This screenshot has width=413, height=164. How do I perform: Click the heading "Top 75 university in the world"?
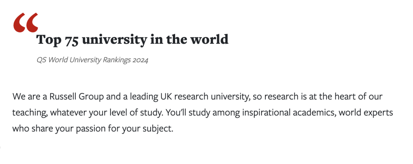[132, 40]
